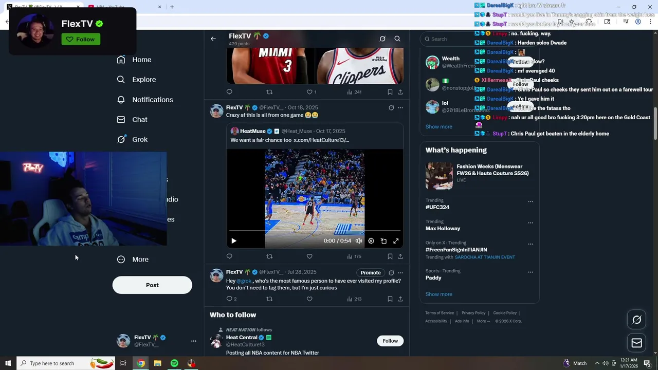Like the Oct 18 'Crazy af' post
658x370 pixels.
coord(309,256)
